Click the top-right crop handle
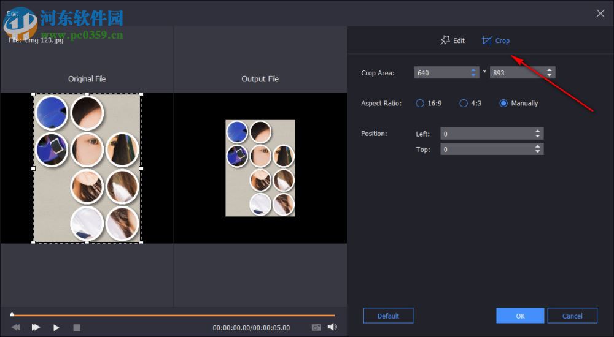 click(x=141, y=94)
